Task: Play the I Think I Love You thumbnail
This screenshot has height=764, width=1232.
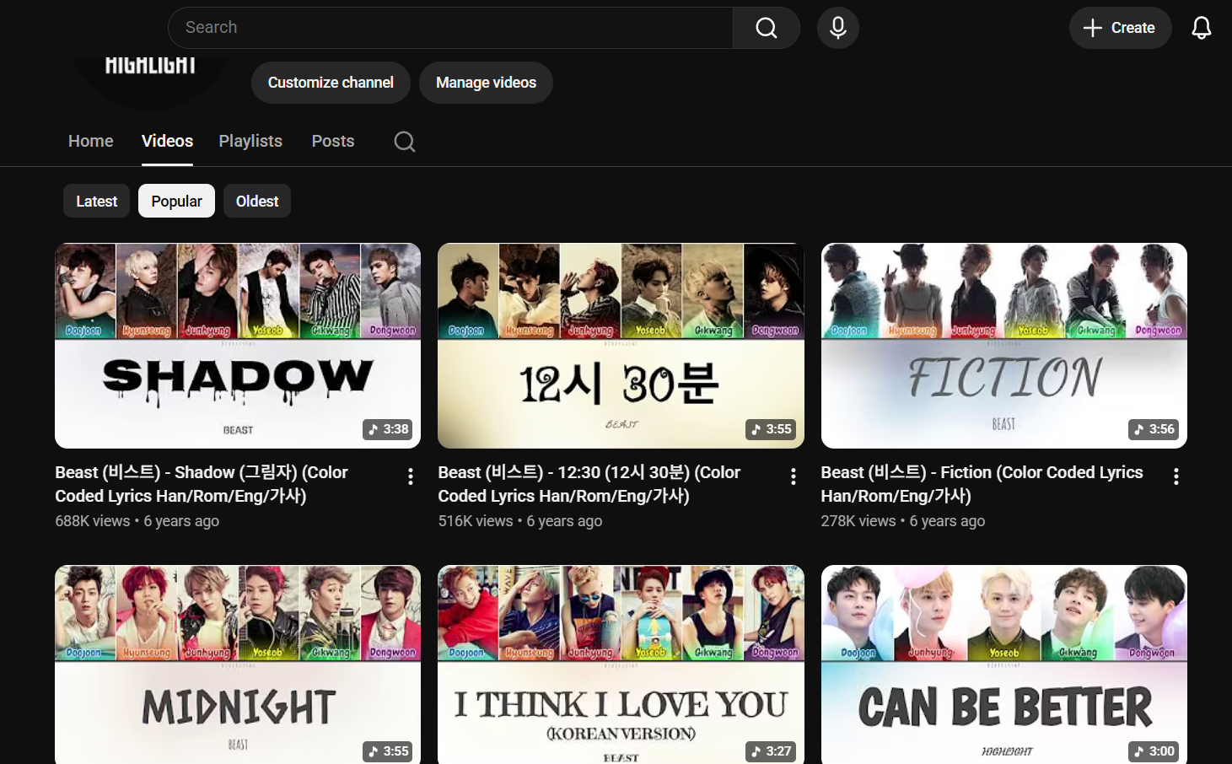Action: (x=621, y=664)
